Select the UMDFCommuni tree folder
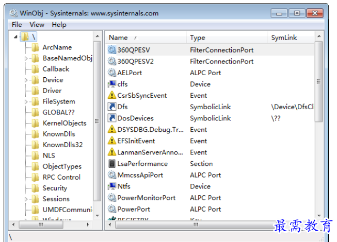This screenshot has height=242, width=337. click(x=67, y=210)
